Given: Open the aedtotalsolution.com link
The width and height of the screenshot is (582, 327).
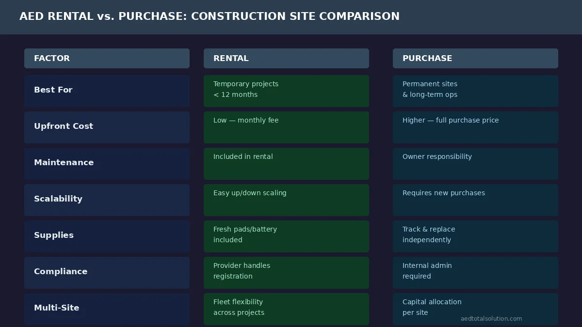Looking at the screenshot, I should pos(491,318).
